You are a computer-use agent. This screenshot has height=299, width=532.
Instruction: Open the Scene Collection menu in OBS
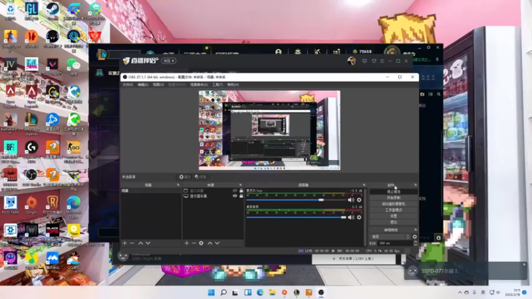[x=199, y=85]
